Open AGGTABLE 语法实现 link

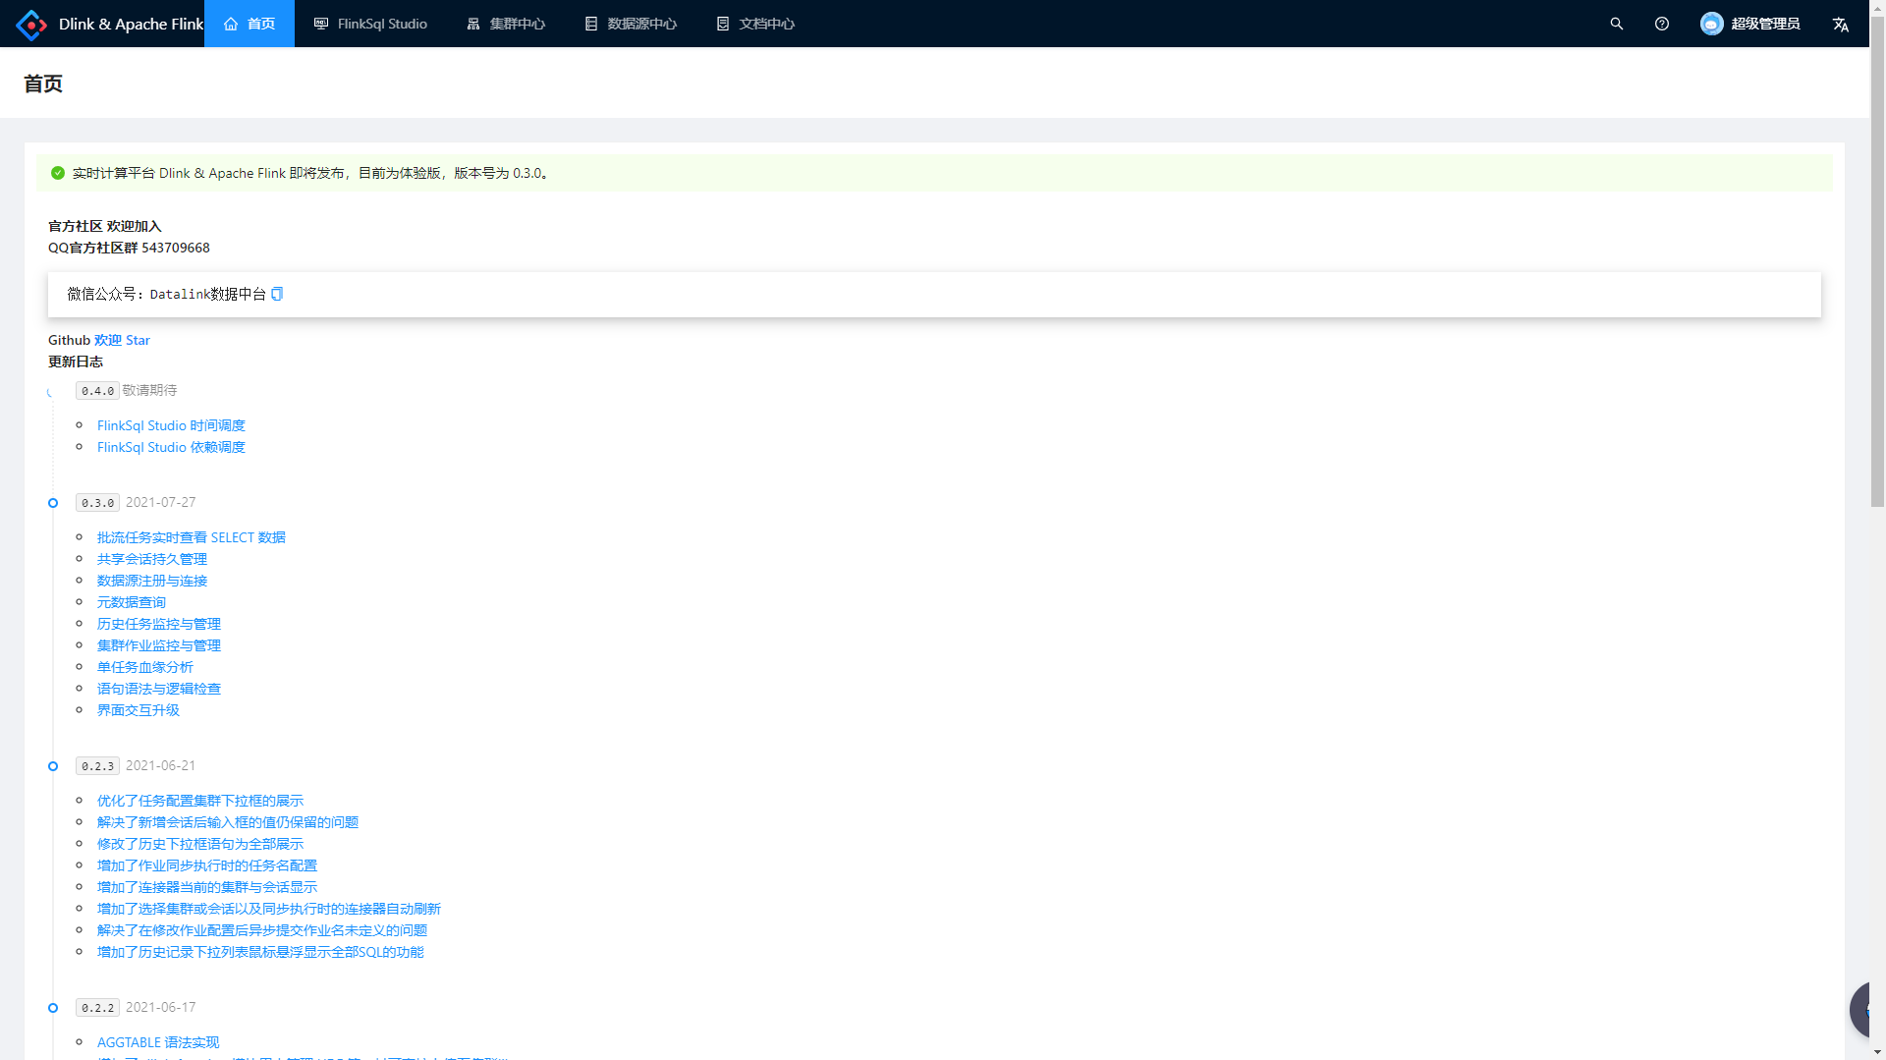click(158, 1042)
